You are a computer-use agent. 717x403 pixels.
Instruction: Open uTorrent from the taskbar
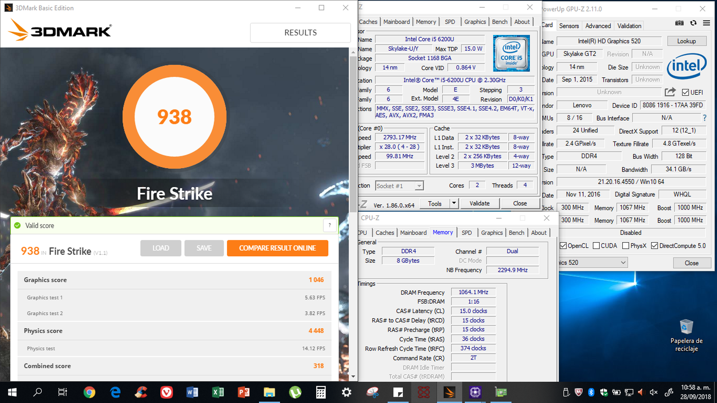295,392
